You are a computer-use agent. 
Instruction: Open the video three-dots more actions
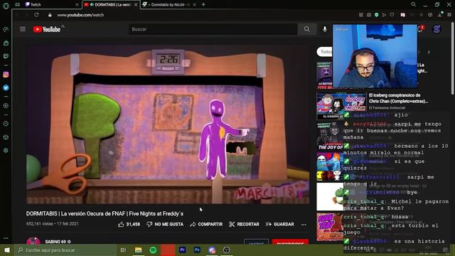click(x=304, y=225)
